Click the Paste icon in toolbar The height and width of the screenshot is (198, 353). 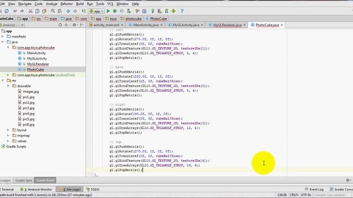(44, 11)
